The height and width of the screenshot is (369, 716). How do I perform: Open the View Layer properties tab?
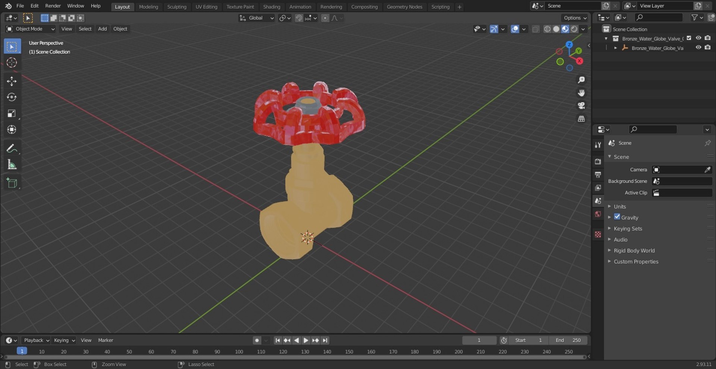tap(598, 188)
